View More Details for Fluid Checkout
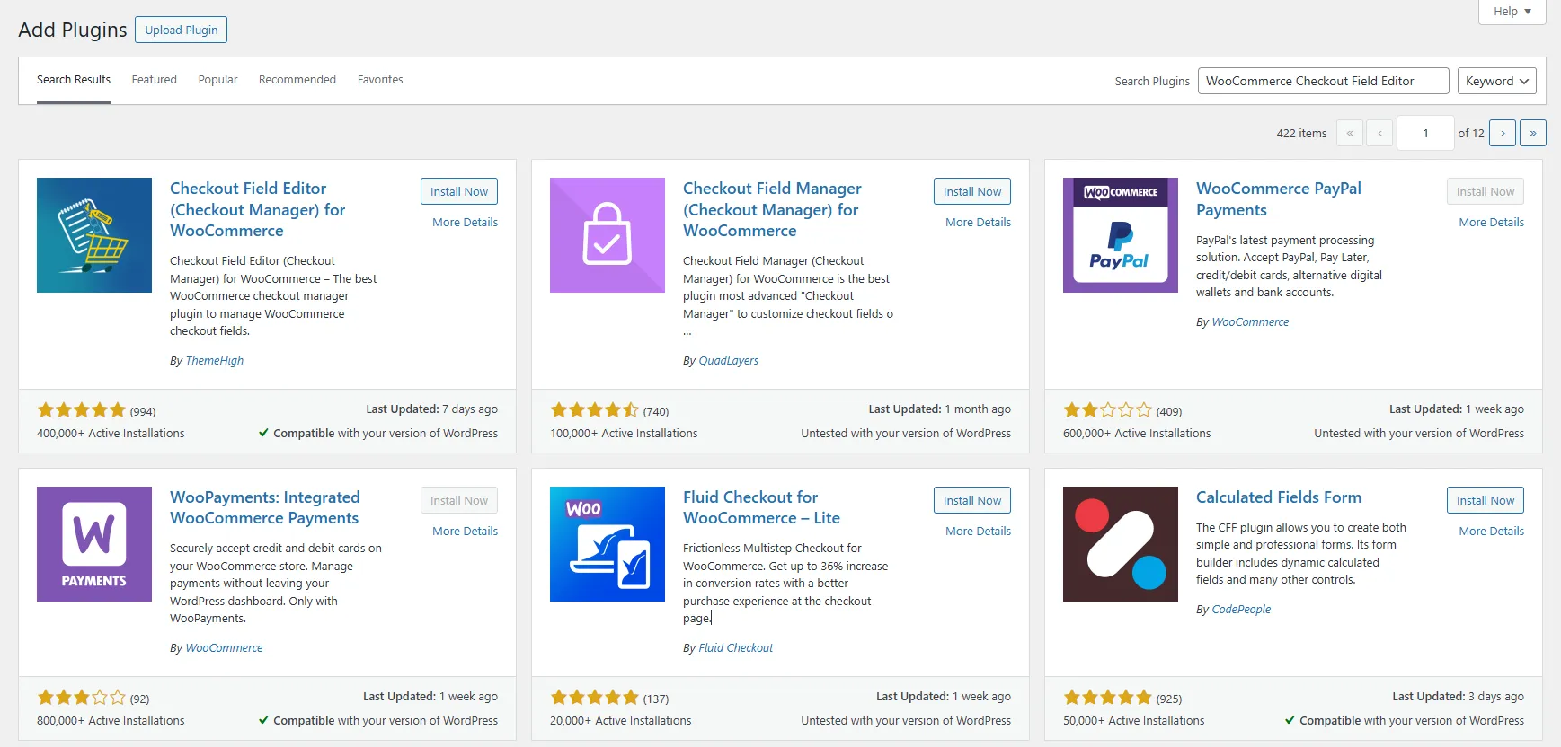 click(x=979, y=532)
